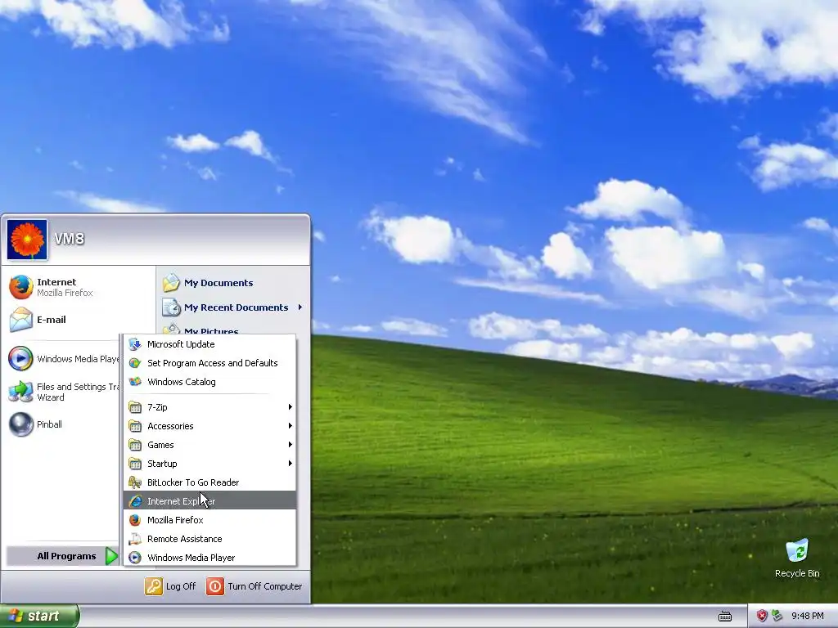
Task: Click the Windows Media Player icon in All Programs
Action: click(135, 558)
